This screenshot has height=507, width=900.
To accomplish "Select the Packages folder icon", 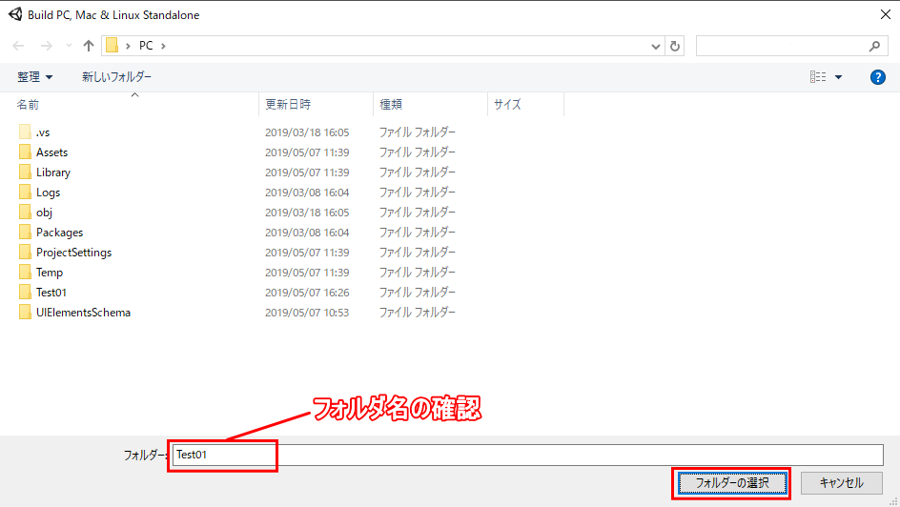I will (x=25, y=233).
